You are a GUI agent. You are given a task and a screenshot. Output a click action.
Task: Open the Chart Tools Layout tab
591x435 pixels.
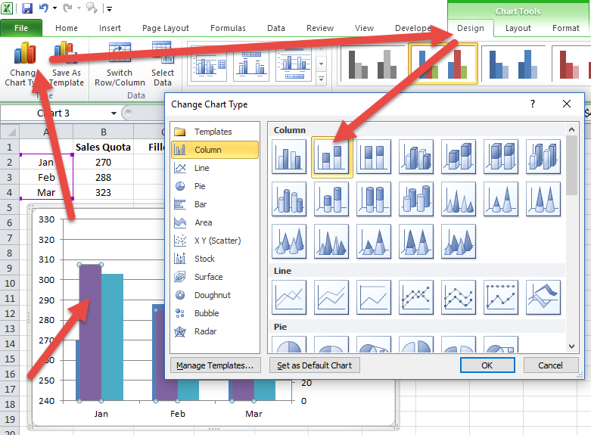click(x=518, y=28)
